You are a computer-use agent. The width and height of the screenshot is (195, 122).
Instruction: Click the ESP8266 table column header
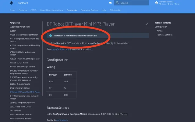click(68, 75)
